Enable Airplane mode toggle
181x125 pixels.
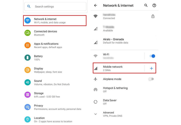[x=151, y=79]
